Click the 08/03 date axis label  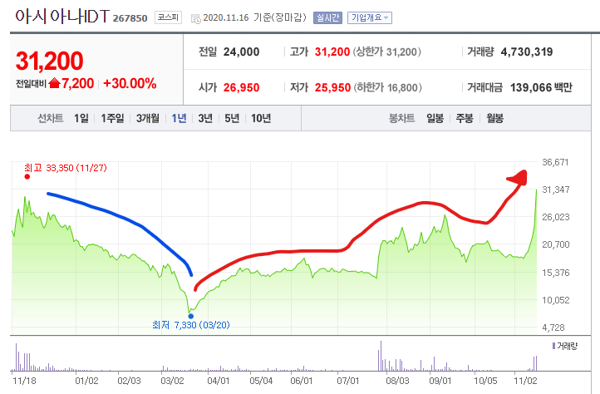pyautogui.click(x=397, y=381)
